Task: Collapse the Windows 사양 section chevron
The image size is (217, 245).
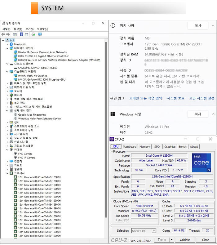Action: 213,114
